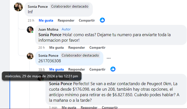Click 'Responder' under Juan Molina's first reply
The image size is (187, 109).
pos(77,47)
